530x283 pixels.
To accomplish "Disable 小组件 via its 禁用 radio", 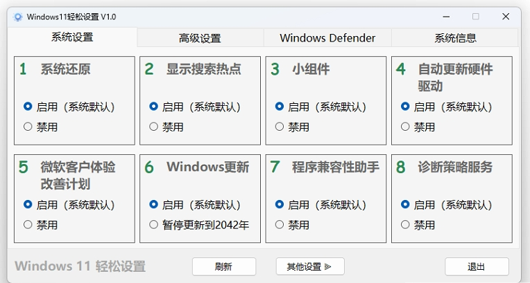I will point(280,127).
